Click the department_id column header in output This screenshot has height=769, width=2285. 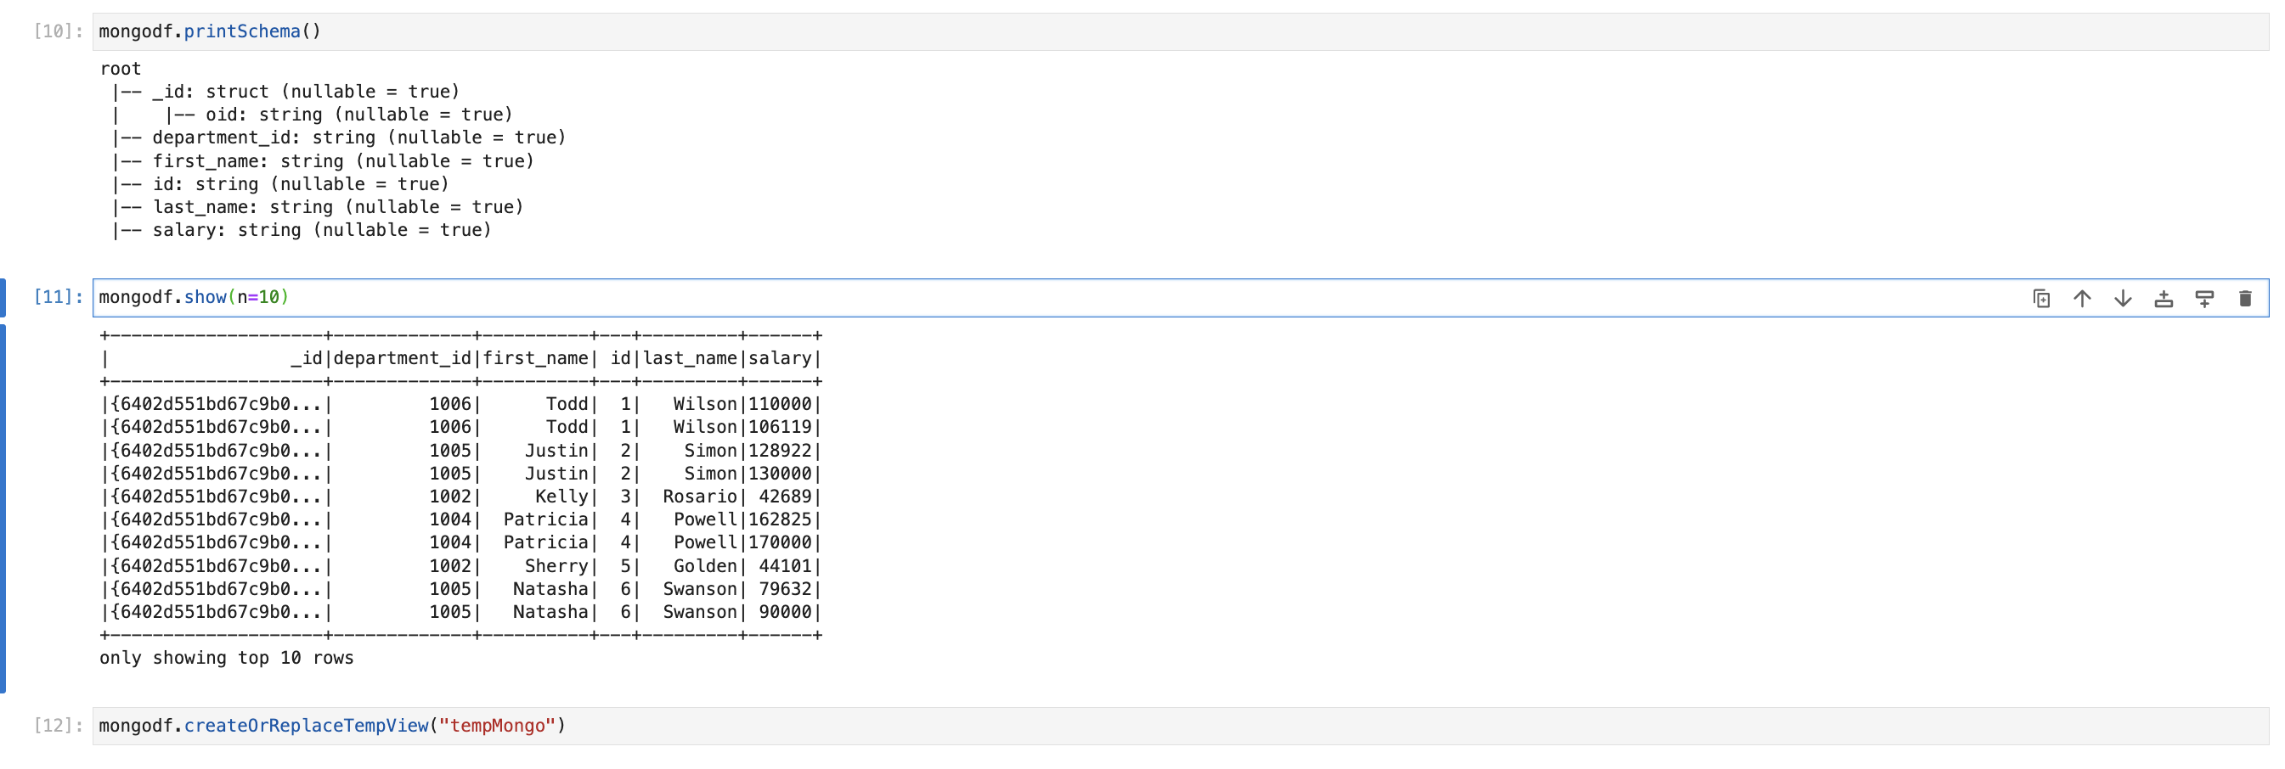click(402, 359)
